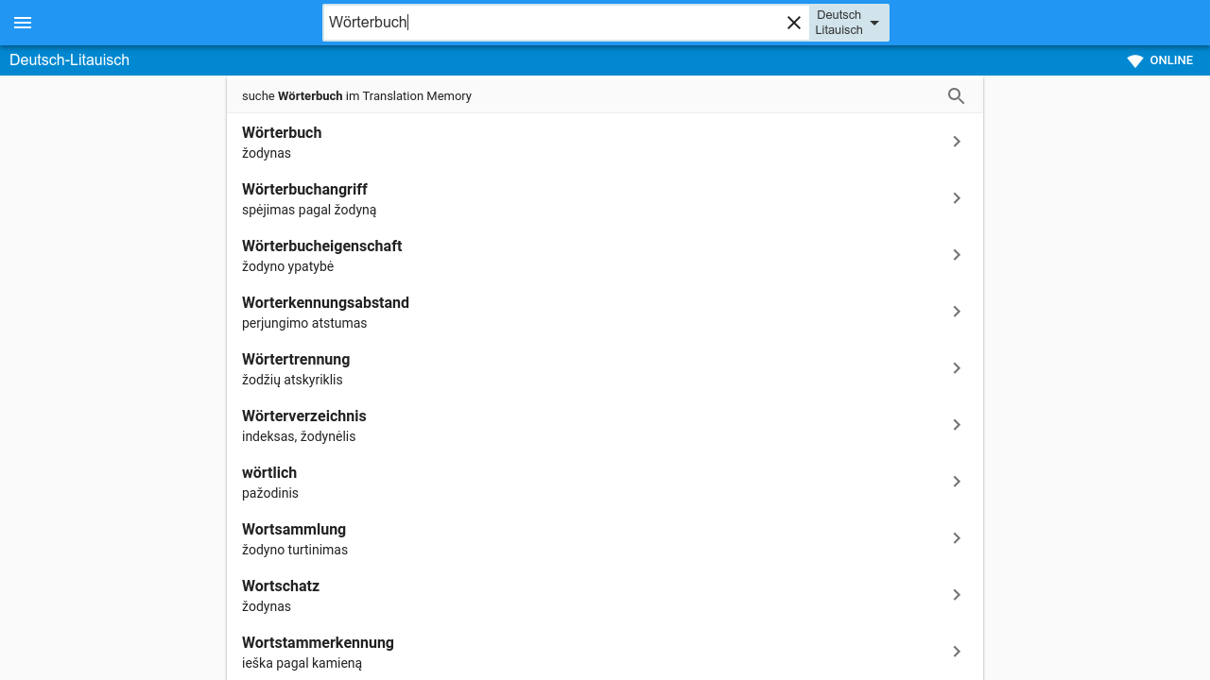The image size is (1210, 680).
Task: Click translation 'indeksas, žodynėlis'
Action: click(x=299, y=436)
